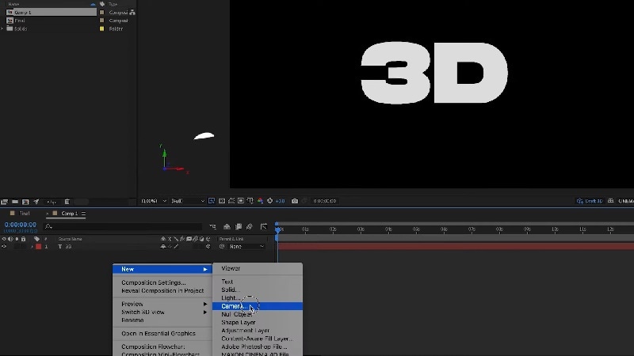Select Open in Essential Graphics

[158, 333]
